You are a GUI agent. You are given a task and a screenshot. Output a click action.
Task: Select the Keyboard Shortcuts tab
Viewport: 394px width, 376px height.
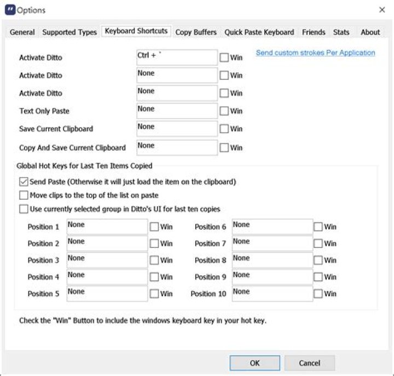[136, 31]
